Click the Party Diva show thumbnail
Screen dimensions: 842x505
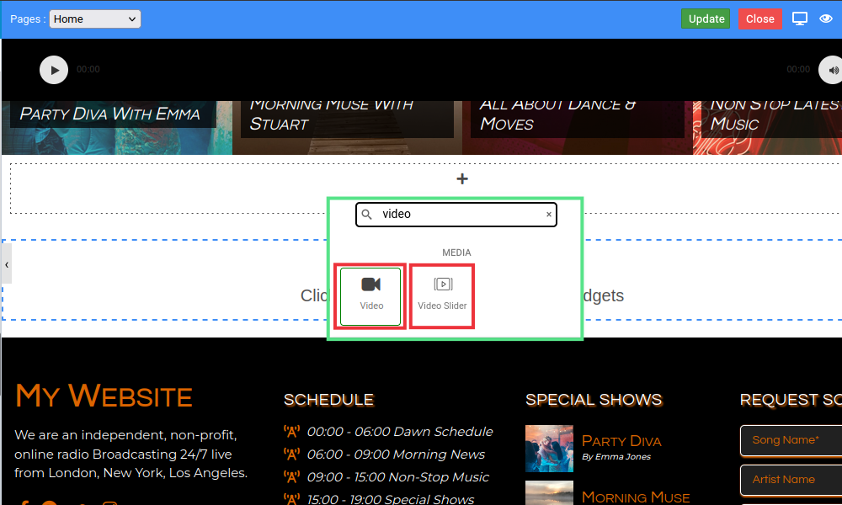[x=549, y=448]
